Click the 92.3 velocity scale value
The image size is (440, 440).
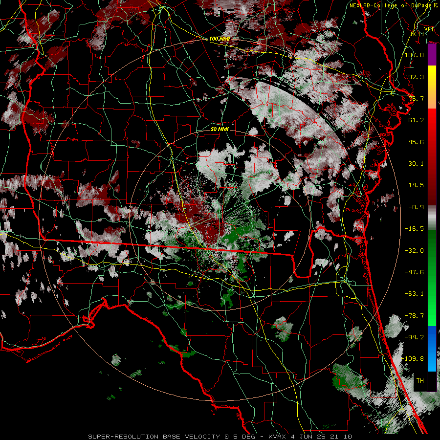coord(416,77)
